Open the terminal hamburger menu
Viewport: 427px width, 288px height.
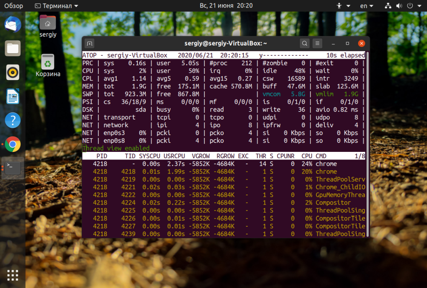pyautogui.click(x=317, y=43)
